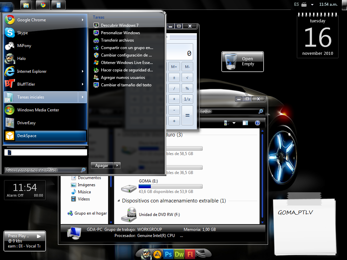The width and height of the screenshot is (347, 260).
Task: Open the Apagar shutdown options arrow
Action: coord(117,166)
